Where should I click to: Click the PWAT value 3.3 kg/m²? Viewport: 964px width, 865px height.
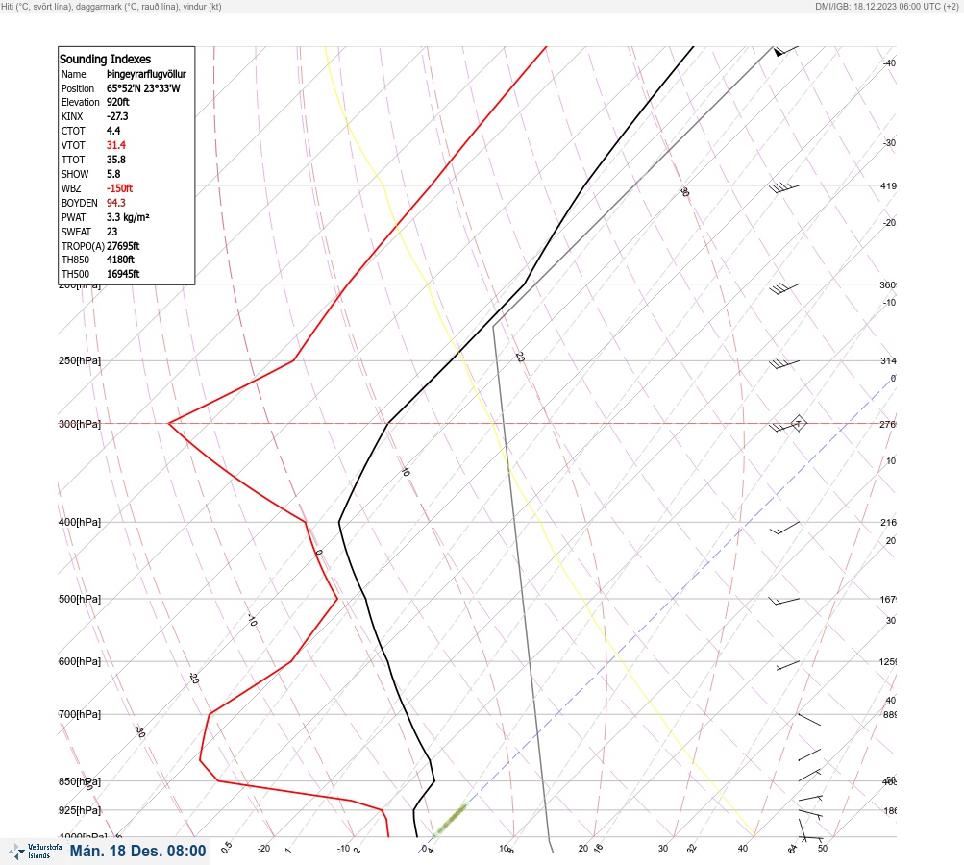pos(128,217)
